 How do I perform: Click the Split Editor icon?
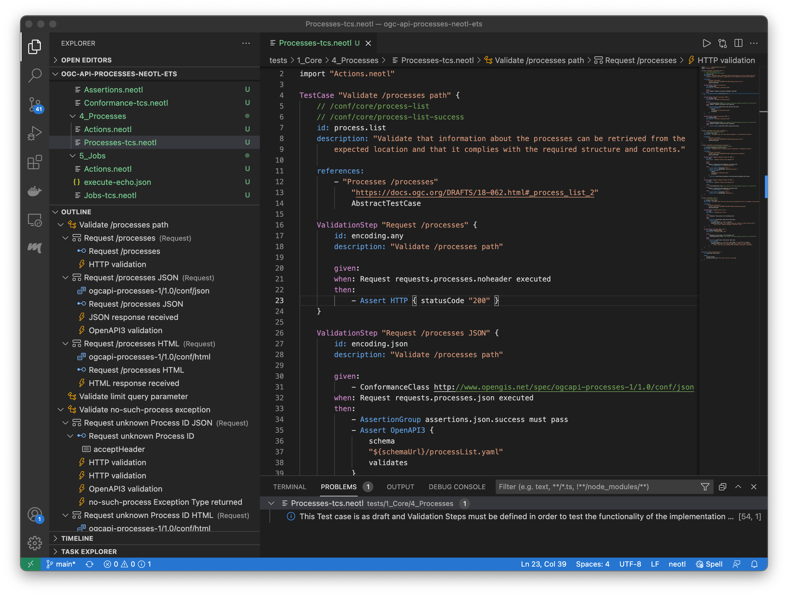pos(738,43)
